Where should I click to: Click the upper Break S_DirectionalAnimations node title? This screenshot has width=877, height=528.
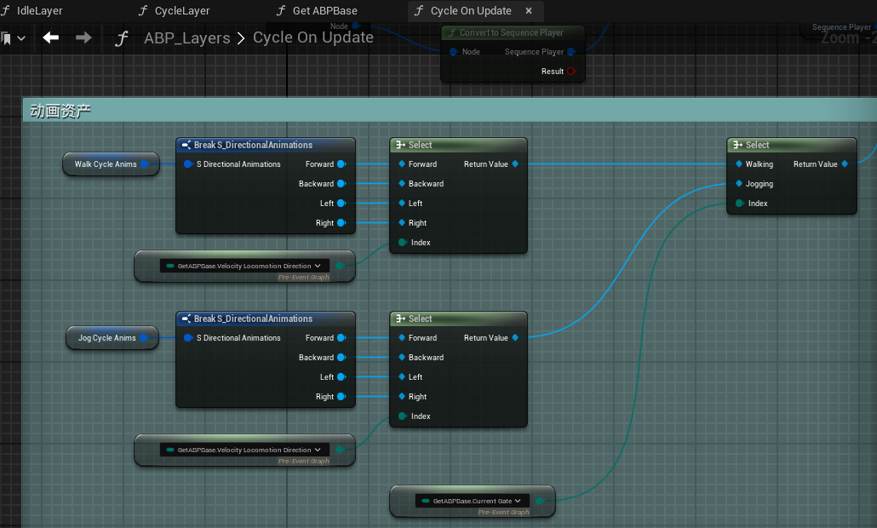coord(254,145)
